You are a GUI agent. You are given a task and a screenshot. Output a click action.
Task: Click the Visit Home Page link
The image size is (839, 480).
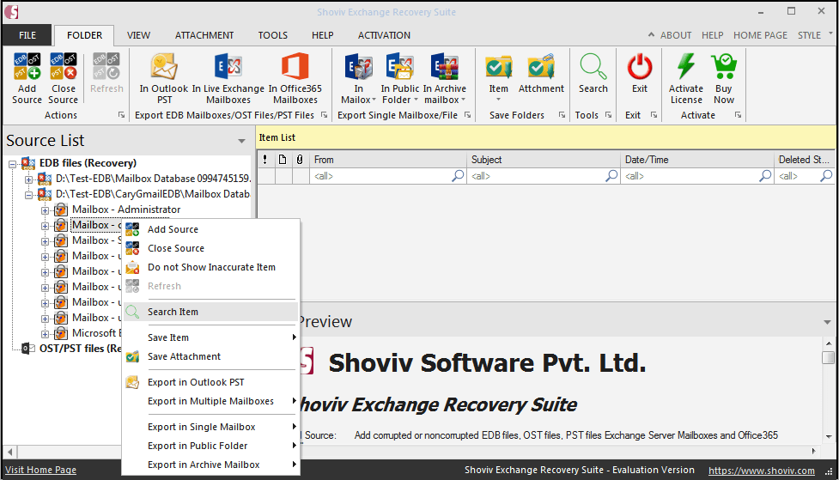[x=40, y=470]
